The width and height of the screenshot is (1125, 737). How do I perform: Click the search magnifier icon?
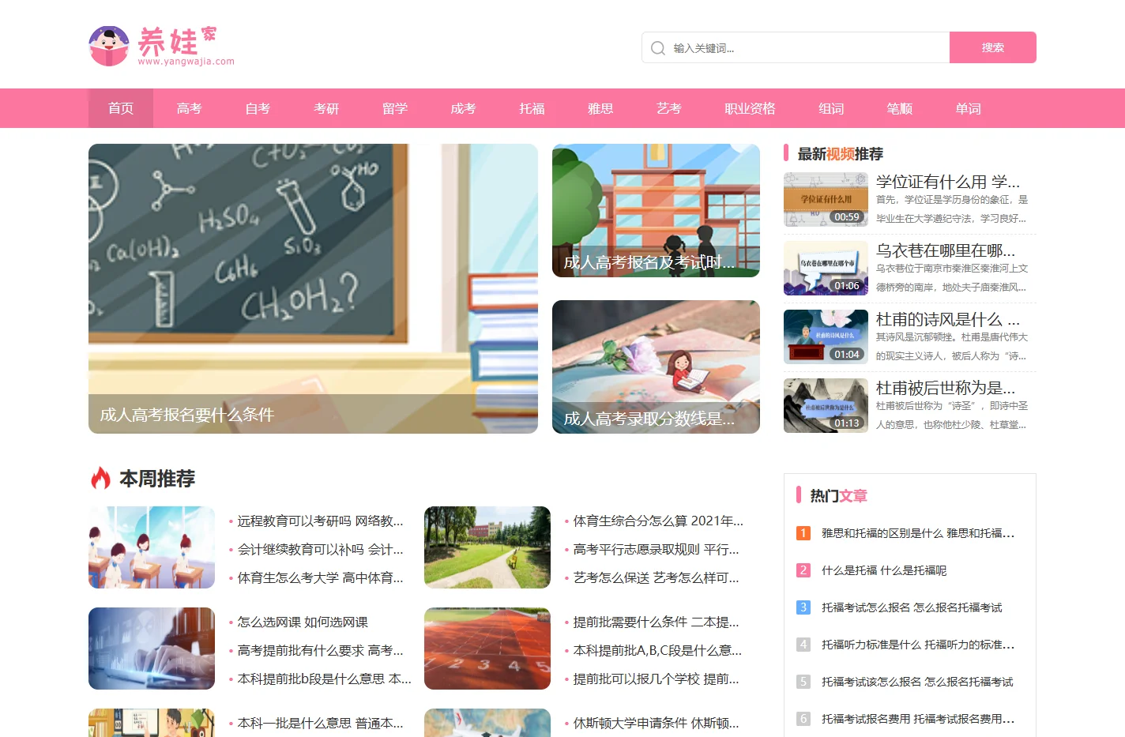[x=657, y=48]
